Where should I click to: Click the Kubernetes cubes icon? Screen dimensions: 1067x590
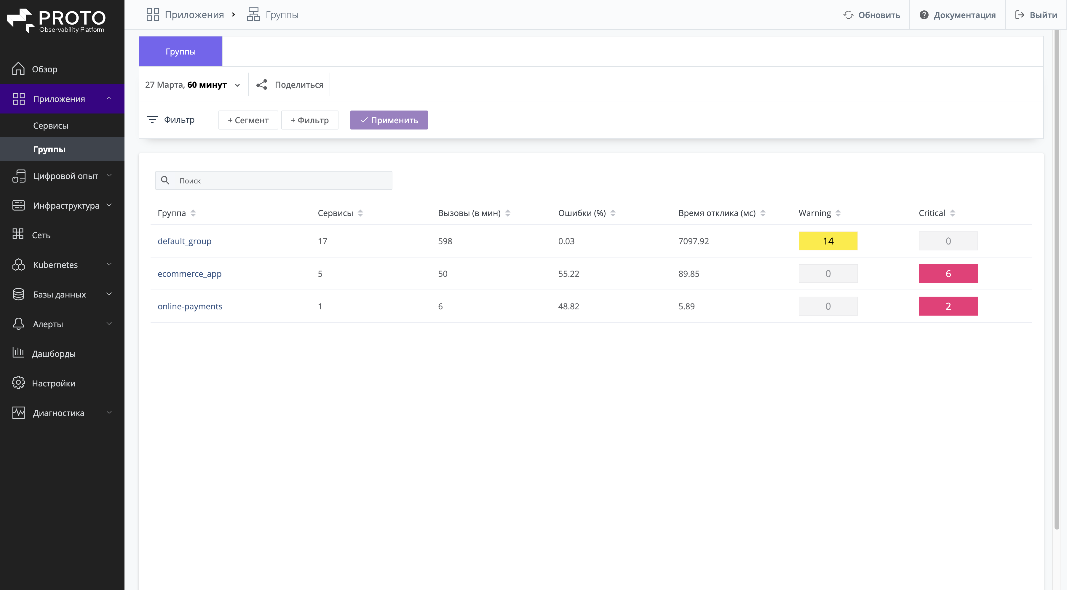coord(19,265)
